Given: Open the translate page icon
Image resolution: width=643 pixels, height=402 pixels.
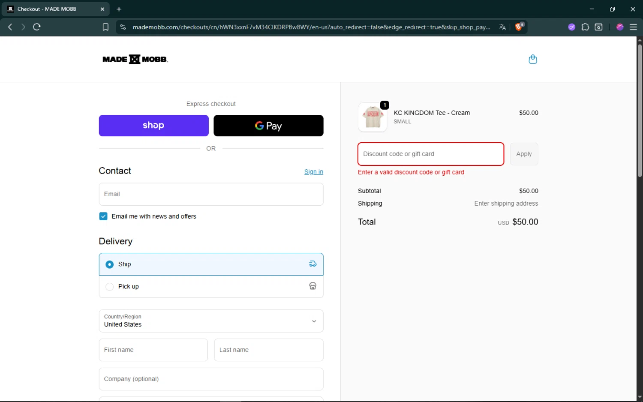Looking at the screenshot, I should (502, 27).
